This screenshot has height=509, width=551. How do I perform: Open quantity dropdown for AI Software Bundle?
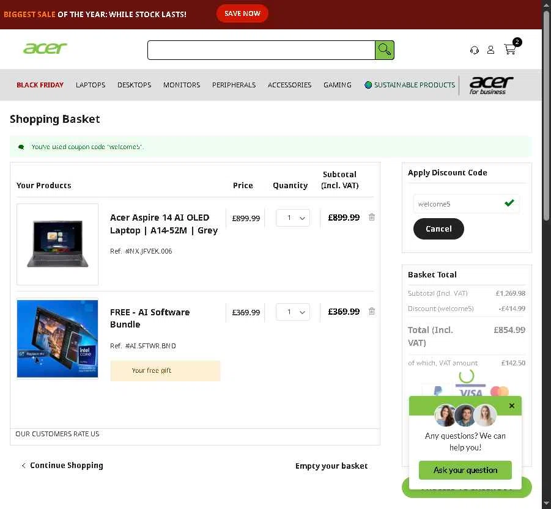[x=293, y=312]
